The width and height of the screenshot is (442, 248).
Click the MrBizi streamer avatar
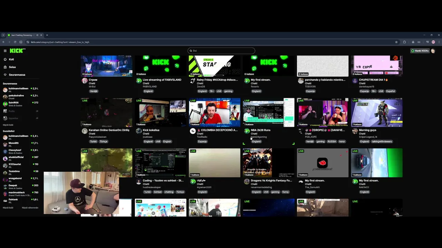pos(85,81)
